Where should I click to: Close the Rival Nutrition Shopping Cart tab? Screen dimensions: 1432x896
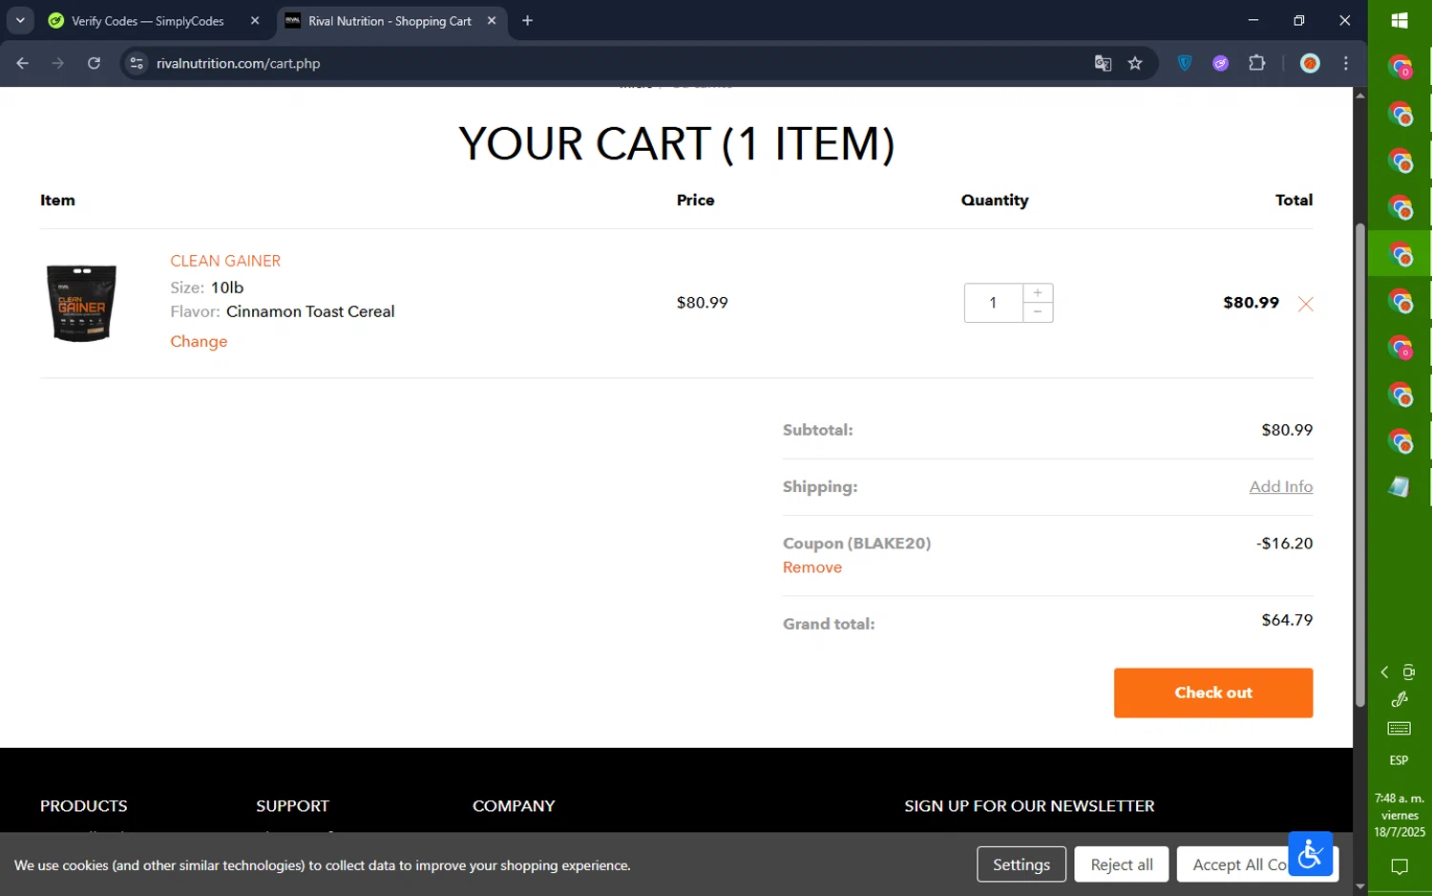point(492,20)
